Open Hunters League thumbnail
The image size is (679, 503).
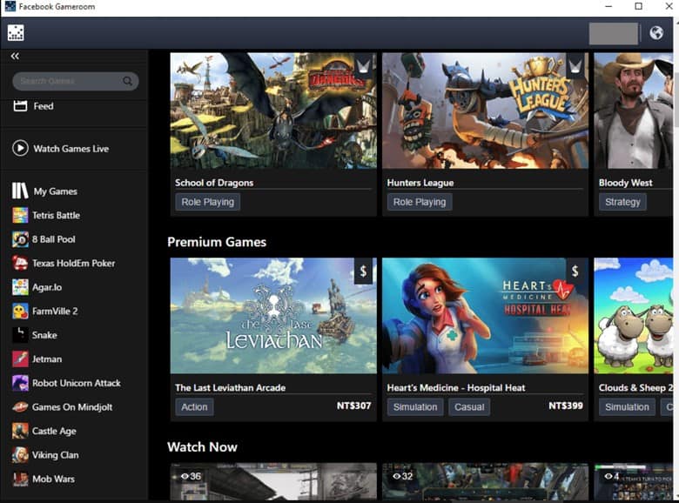[485, 111]
